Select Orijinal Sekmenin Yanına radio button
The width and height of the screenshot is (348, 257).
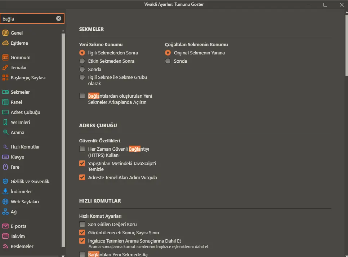(x=168, y=53)
